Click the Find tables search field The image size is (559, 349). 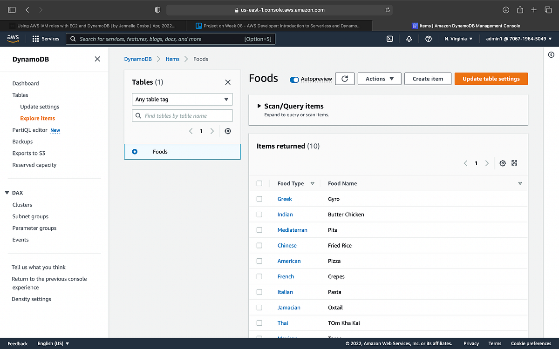click(x=182, y=115)
